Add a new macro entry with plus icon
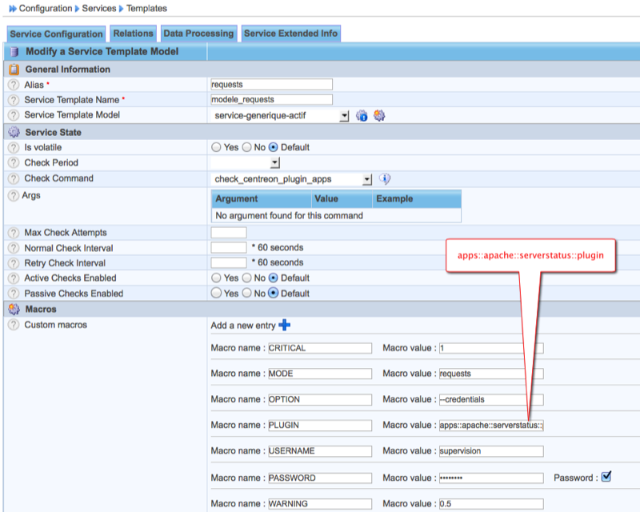The image size is (640, 512). 284,325
